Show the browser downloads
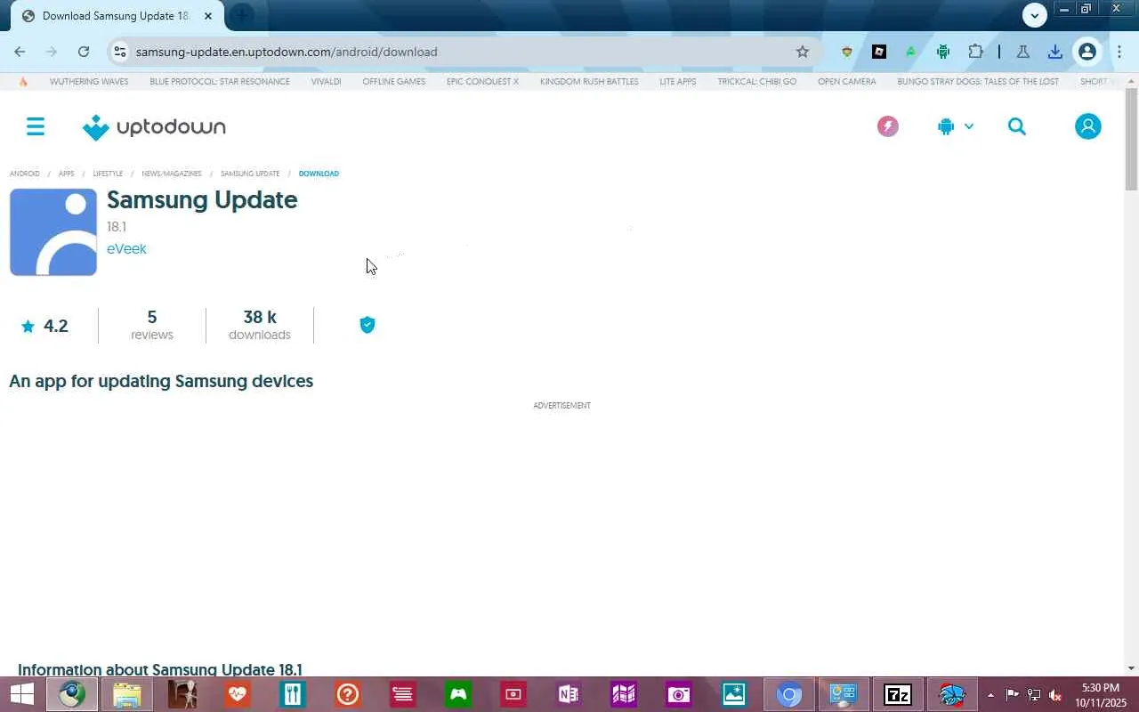Viewport: 1139px width, 712px height. [1055, 52]
